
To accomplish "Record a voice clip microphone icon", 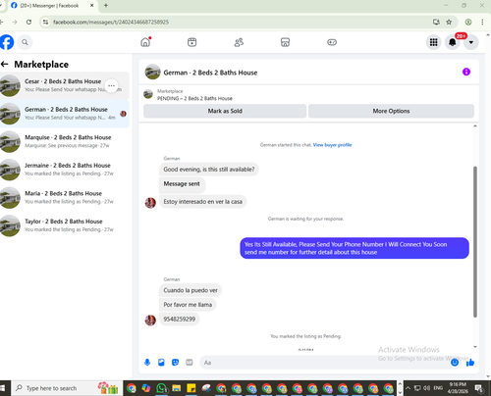I will (147, 362).
